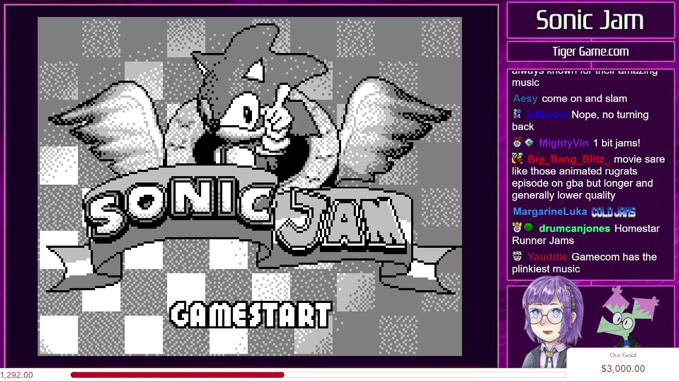Viewport: 679px width, 382px height.
Task: Click the badge icon beside Big_Bang_Blitz_
Action: (x=517, y=159)
